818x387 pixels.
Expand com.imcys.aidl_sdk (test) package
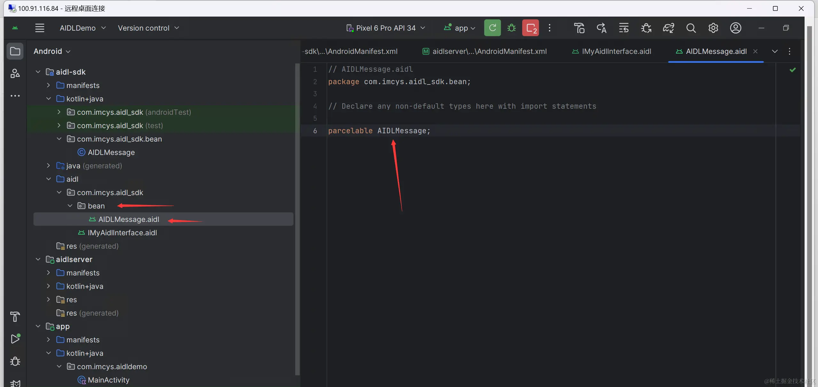click(59, 125)
